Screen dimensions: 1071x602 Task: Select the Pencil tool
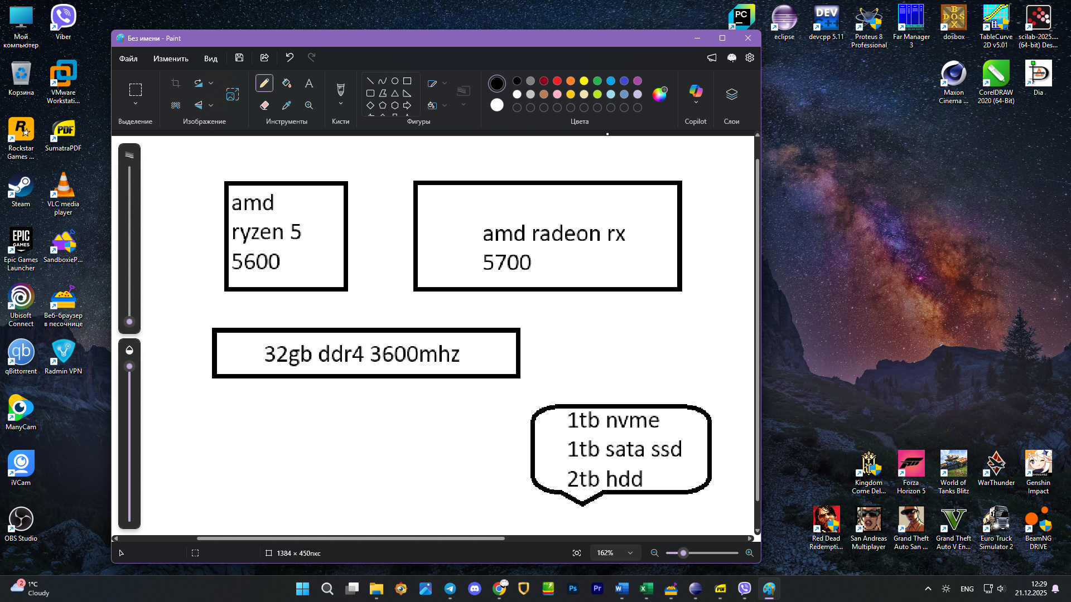point(264,84)
